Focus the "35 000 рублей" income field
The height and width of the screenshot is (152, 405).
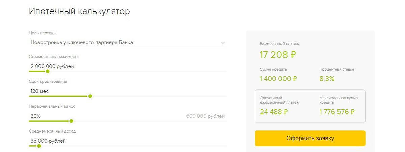click(48, 141)
